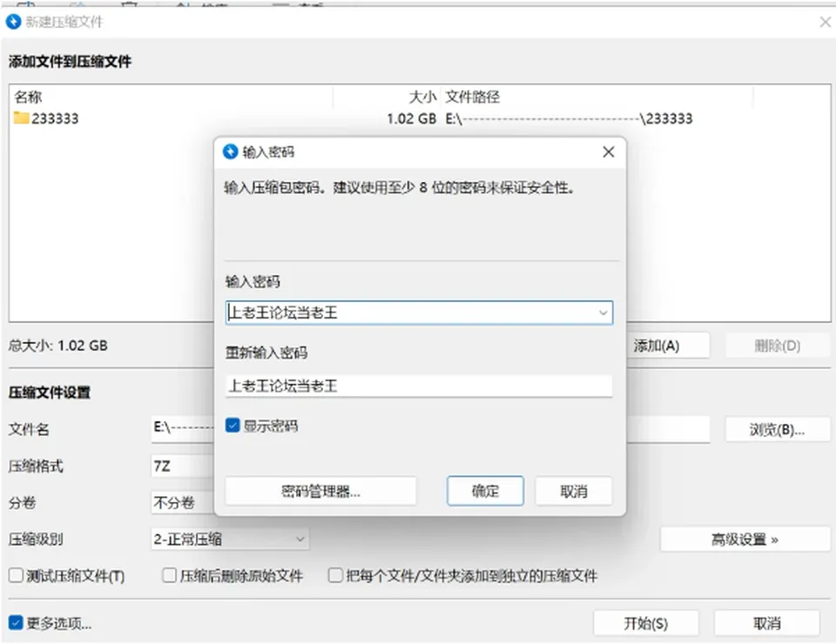This screenshot has width=836, height=644.
Task: Open the 压缩级别 dropdown
Action: click(x=230, y=539)
